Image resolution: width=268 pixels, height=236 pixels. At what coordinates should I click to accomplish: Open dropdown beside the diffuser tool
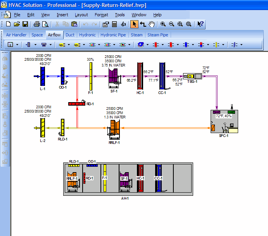click(x=50, y=44)
